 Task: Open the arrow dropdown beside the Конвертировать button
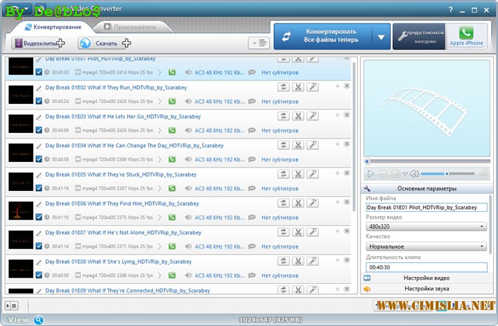381,38
